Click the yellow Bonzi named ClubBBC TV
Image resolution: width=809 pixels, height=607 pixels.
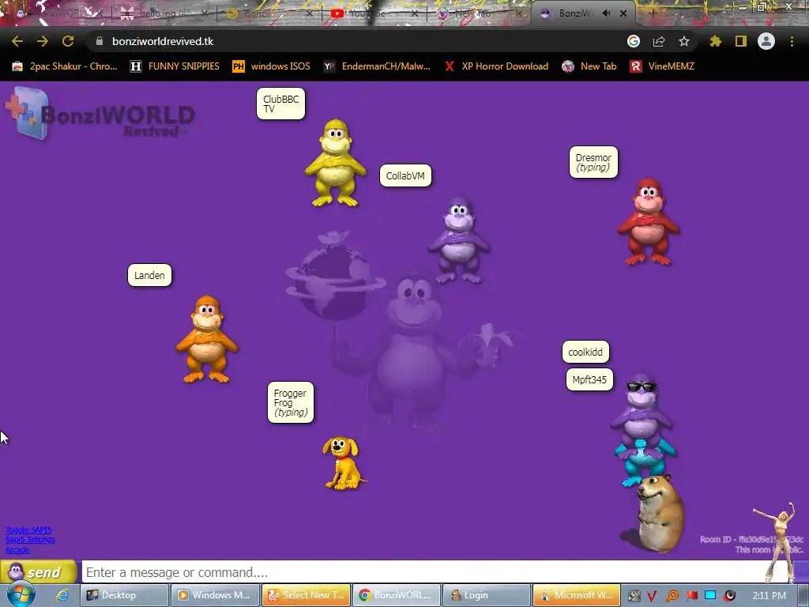335,163
